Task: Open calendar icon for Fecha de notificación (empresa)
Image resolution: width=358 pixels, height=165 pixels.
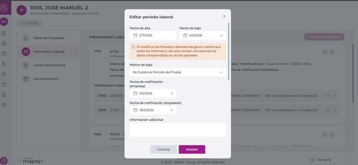Action: pos(135,93)
